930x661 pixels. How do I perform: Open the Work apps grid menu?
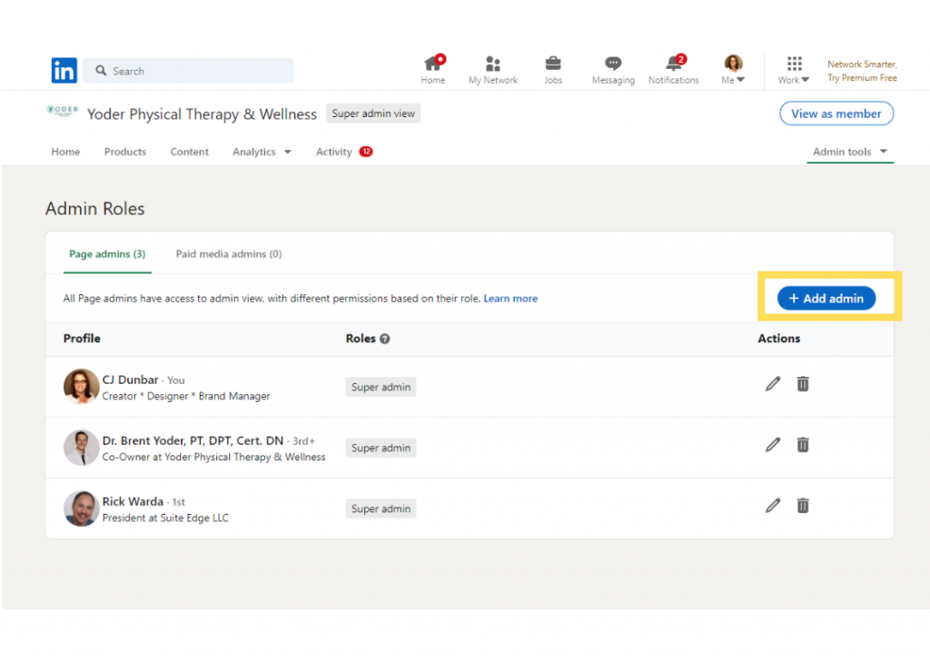point(794,70)
